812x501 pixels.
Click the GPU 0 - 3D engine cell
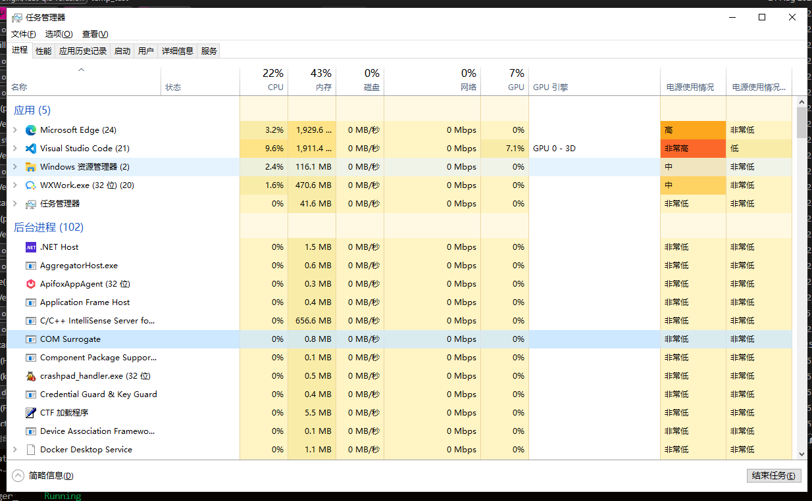[594, 149]
